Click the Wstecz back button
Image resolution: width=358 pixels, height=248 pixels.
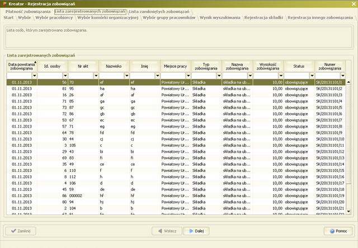(167, 231)
